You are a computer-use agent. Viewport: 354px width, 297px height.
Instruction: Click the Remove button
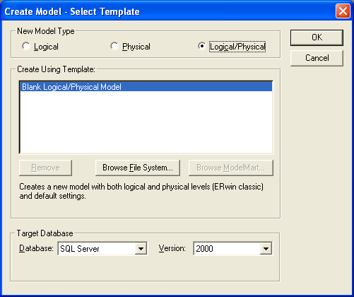pyautogui.click(x=45, y=168)
